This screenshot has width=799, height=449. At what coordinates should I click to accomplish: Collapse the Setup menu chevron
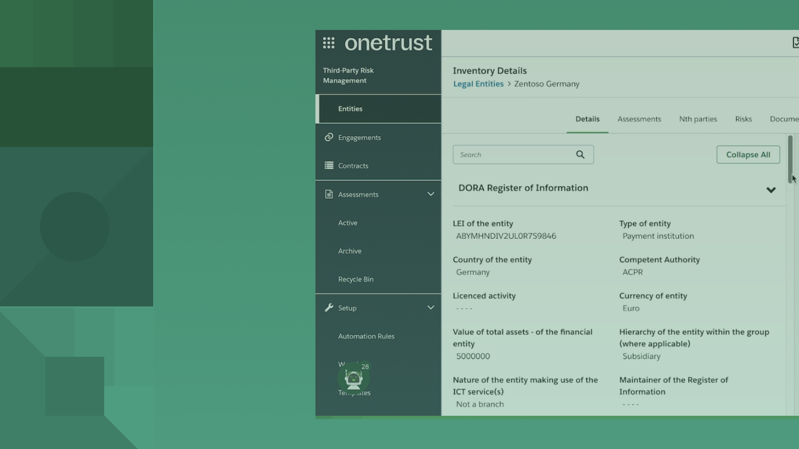(431, 308)
